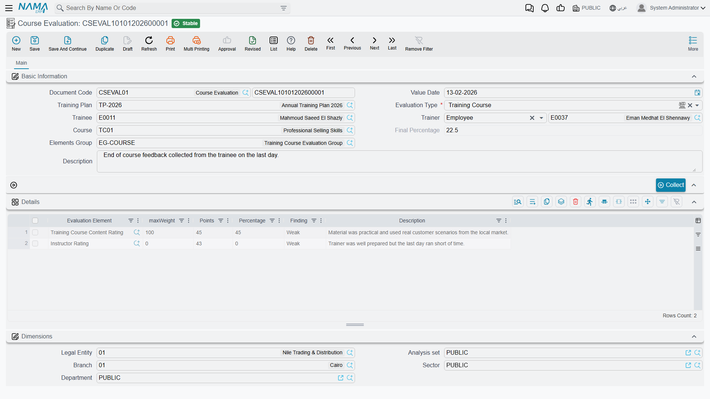Check the Instructor Rating row
This screenshot has height=399, width=710.
coord(35,243)
